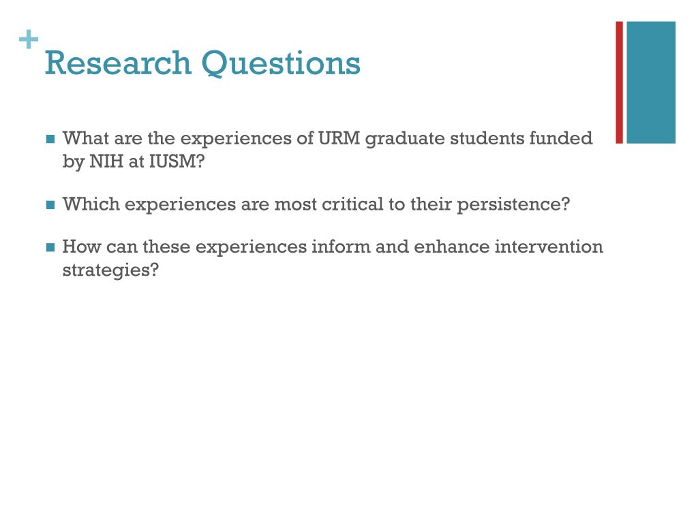Click the word 'intervention' in the third bullet
The height and width of the screenshot is (523, 698).
pyautogui.click(x=549, y=247)
